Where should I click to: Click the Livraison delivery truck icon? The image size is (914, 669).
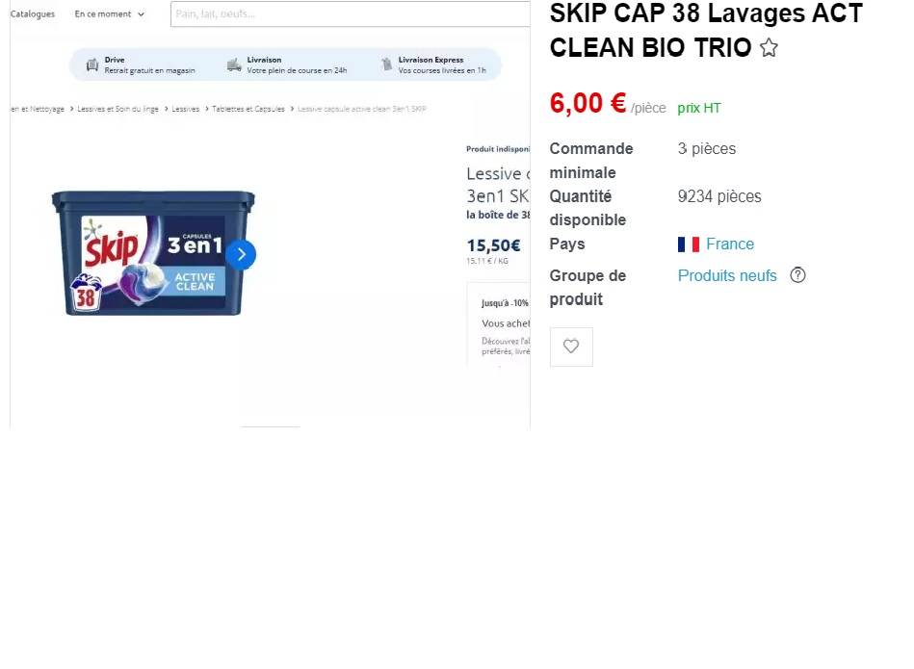tap(234, 64)
